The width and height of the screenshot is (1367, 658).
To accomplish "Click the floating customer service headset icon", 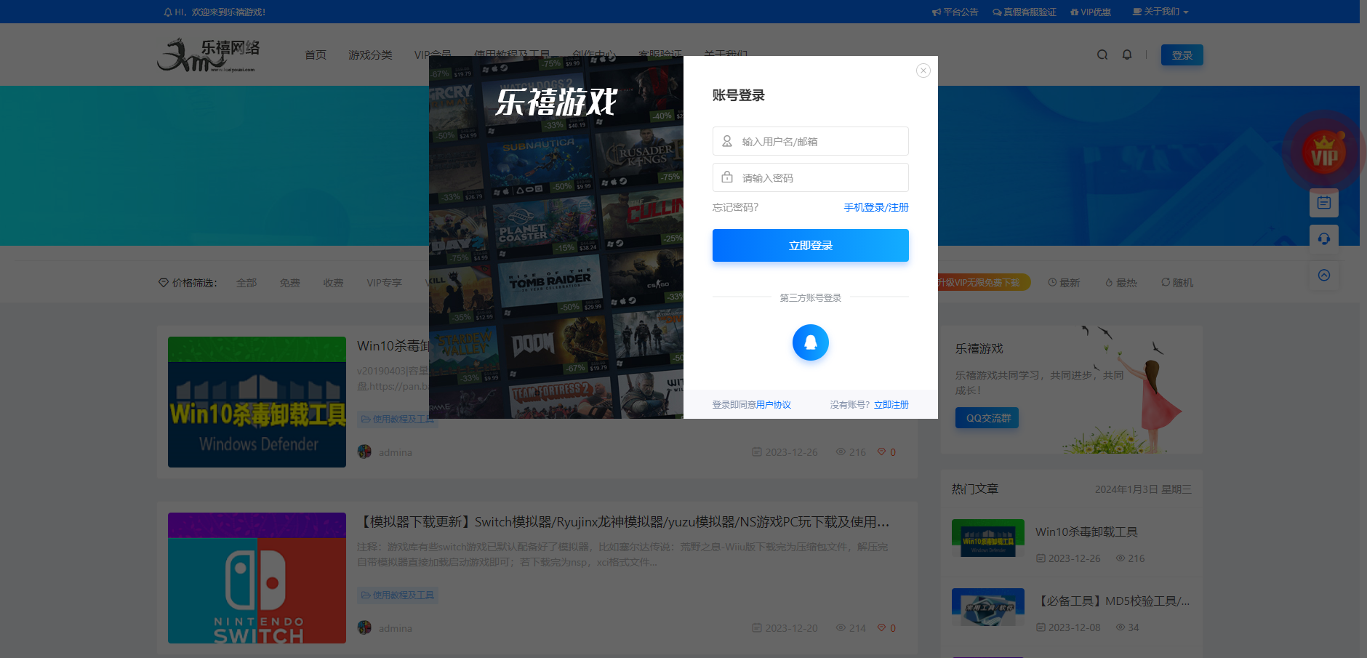I will pos(1323,238).
